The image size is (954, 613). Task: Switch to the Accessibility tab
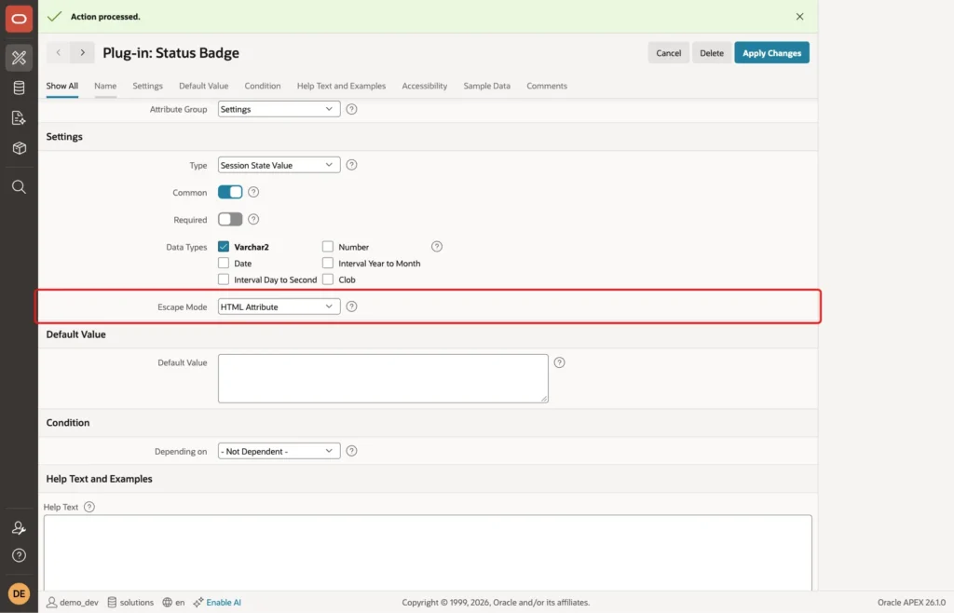[x=425, y=86]
